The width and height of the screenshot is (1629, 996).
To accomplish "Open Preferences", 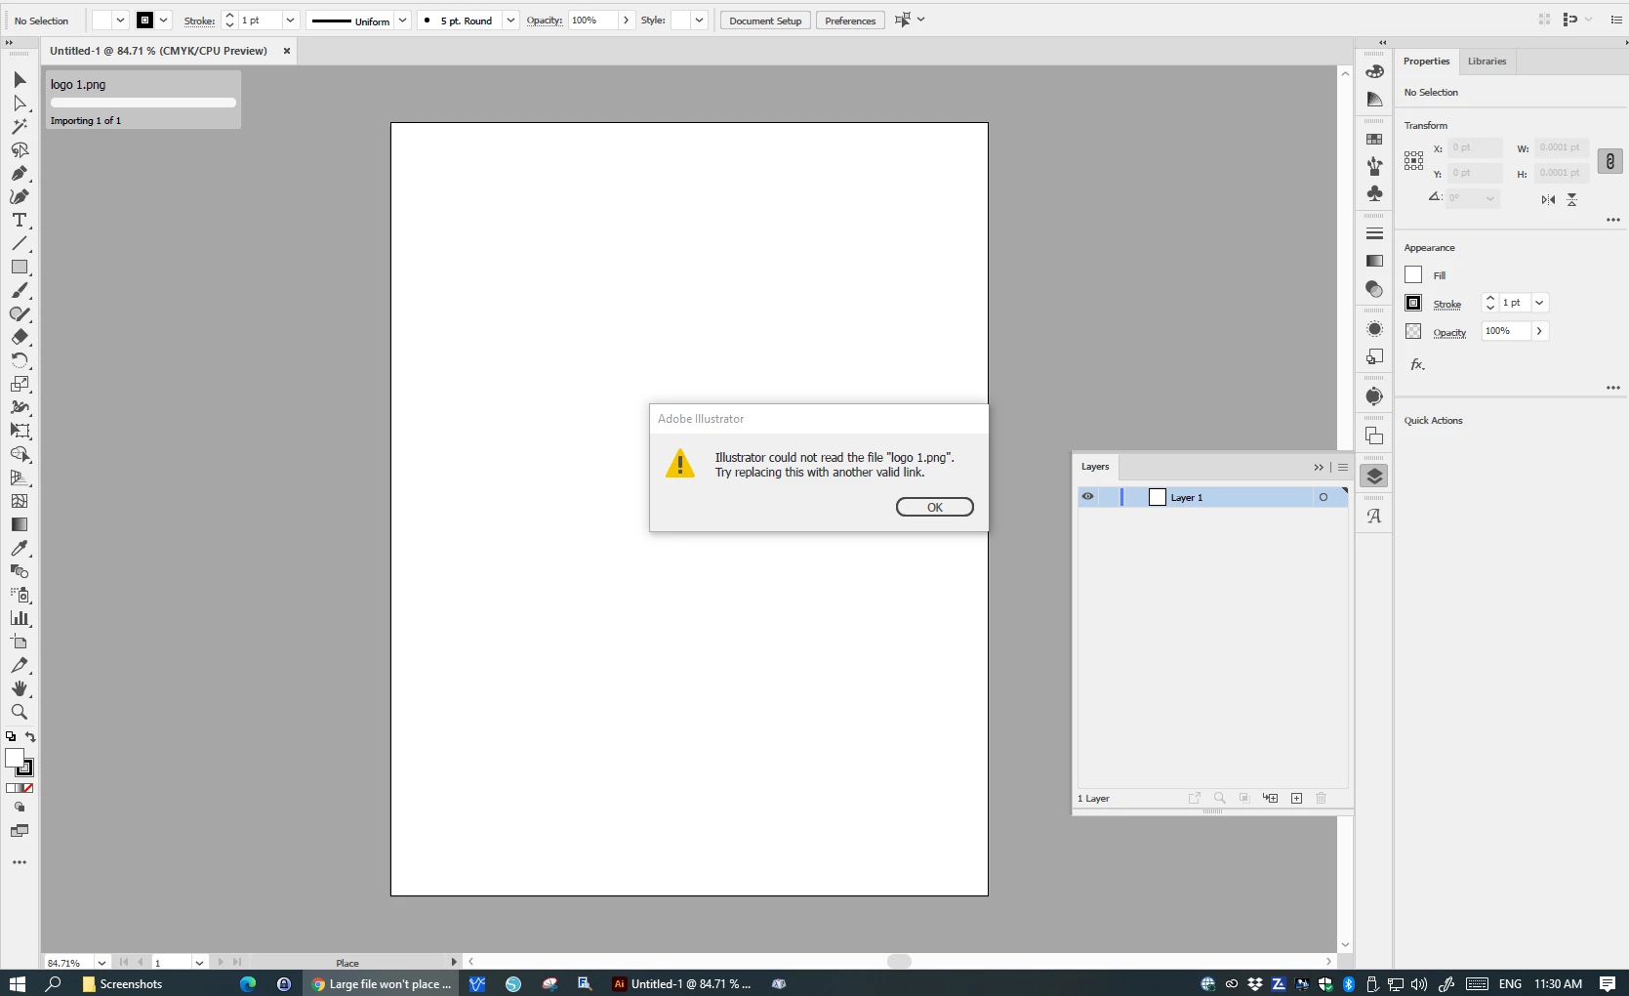I will 850,21.
